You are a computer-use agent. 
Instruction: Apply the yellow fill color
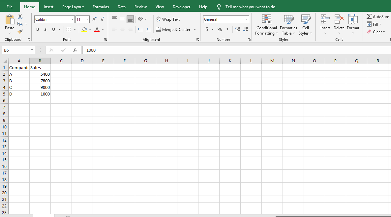point(84,29)
